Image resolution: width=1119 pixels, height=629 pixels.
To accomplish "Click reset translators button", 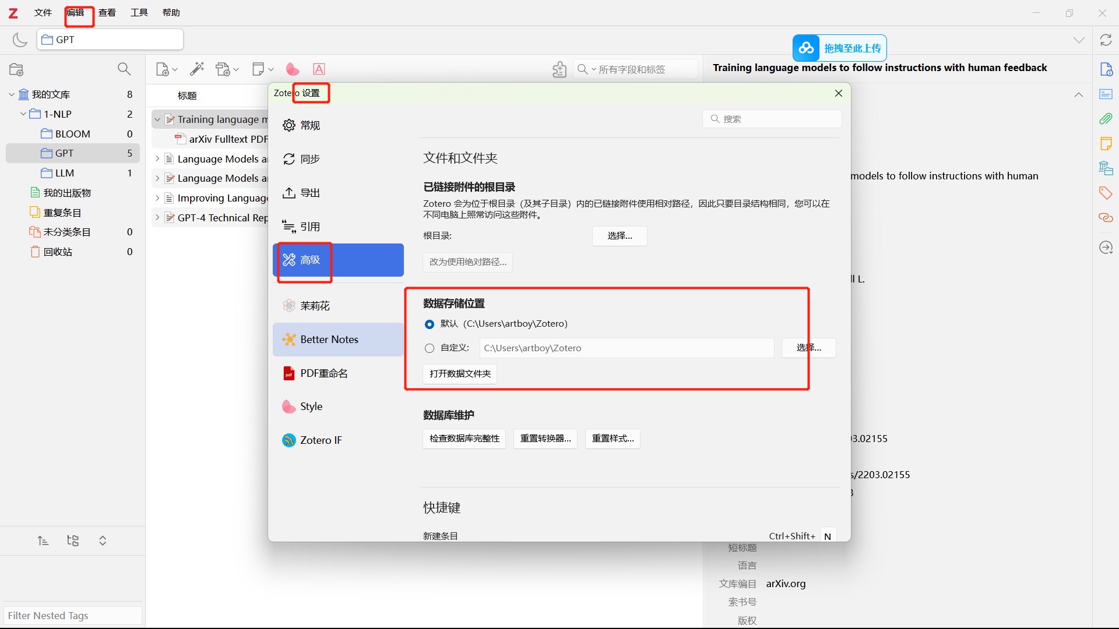I will pyautogui.click(x=546, y=439).
